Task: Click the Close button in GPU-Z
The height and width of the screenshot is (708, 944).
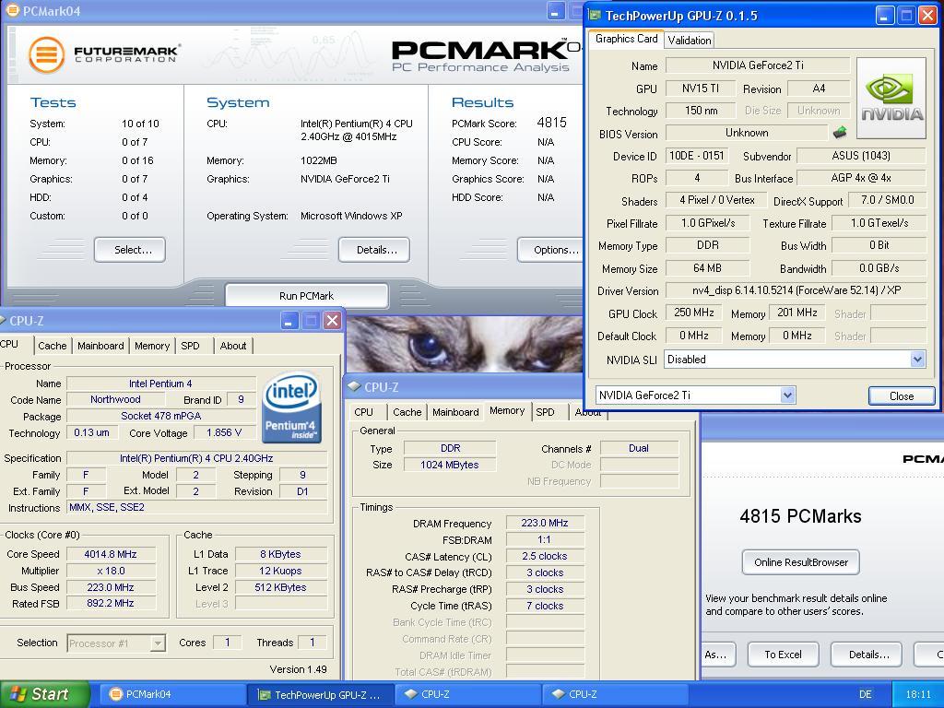Action: click(x=902, y=395)
